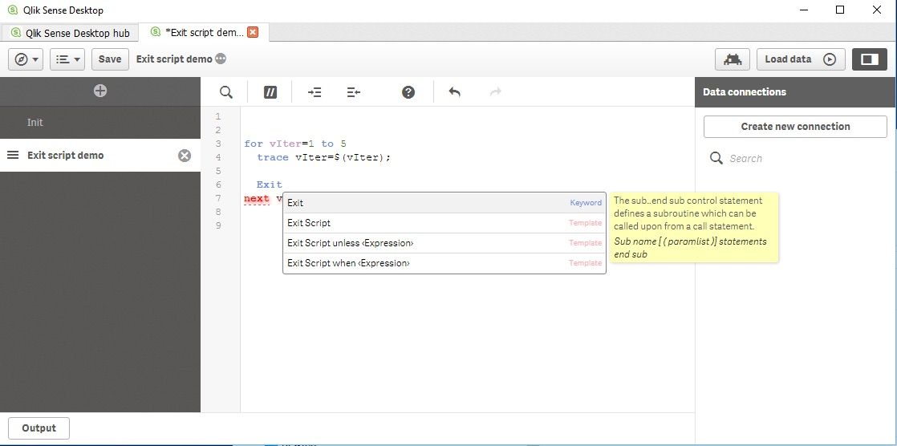Click the Exit keyword on line 6
897x446 pixels.
click(x=270, y=184)
